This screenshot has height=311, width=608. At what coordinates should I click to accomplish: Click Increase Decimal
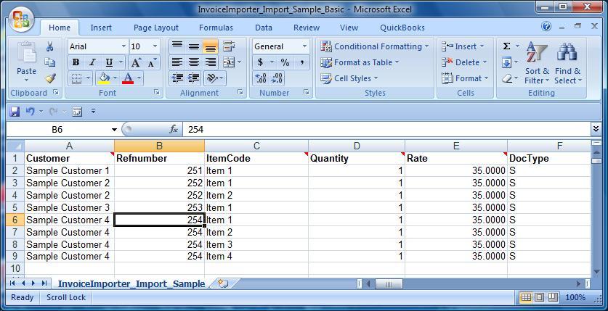click(x=261, y=78)
